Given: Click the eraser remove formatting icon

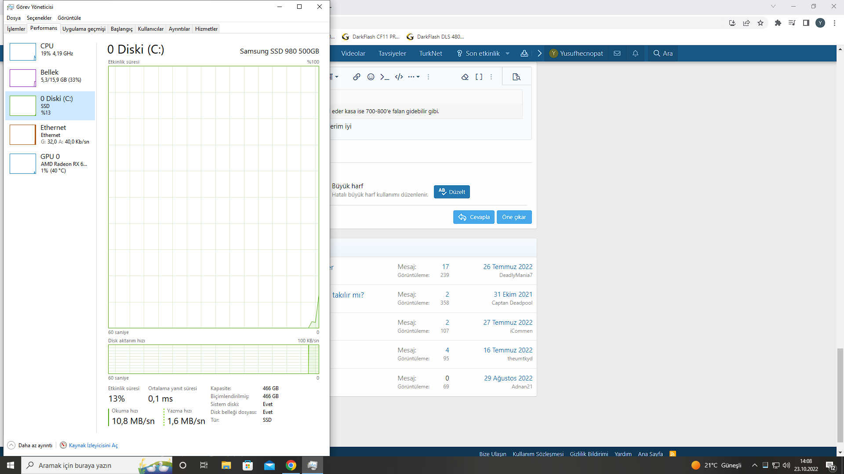Looking at the screenshot, I should pos(465,77).
